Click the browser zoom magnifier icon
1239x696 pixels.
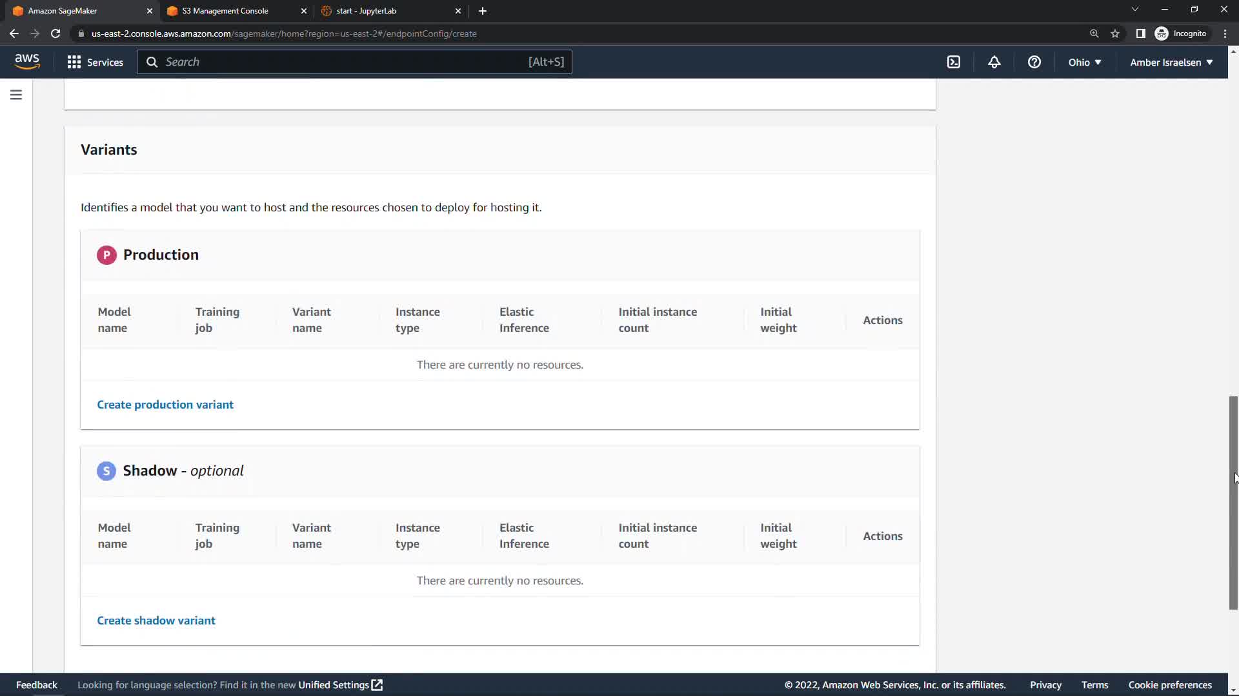(1094, 34)
